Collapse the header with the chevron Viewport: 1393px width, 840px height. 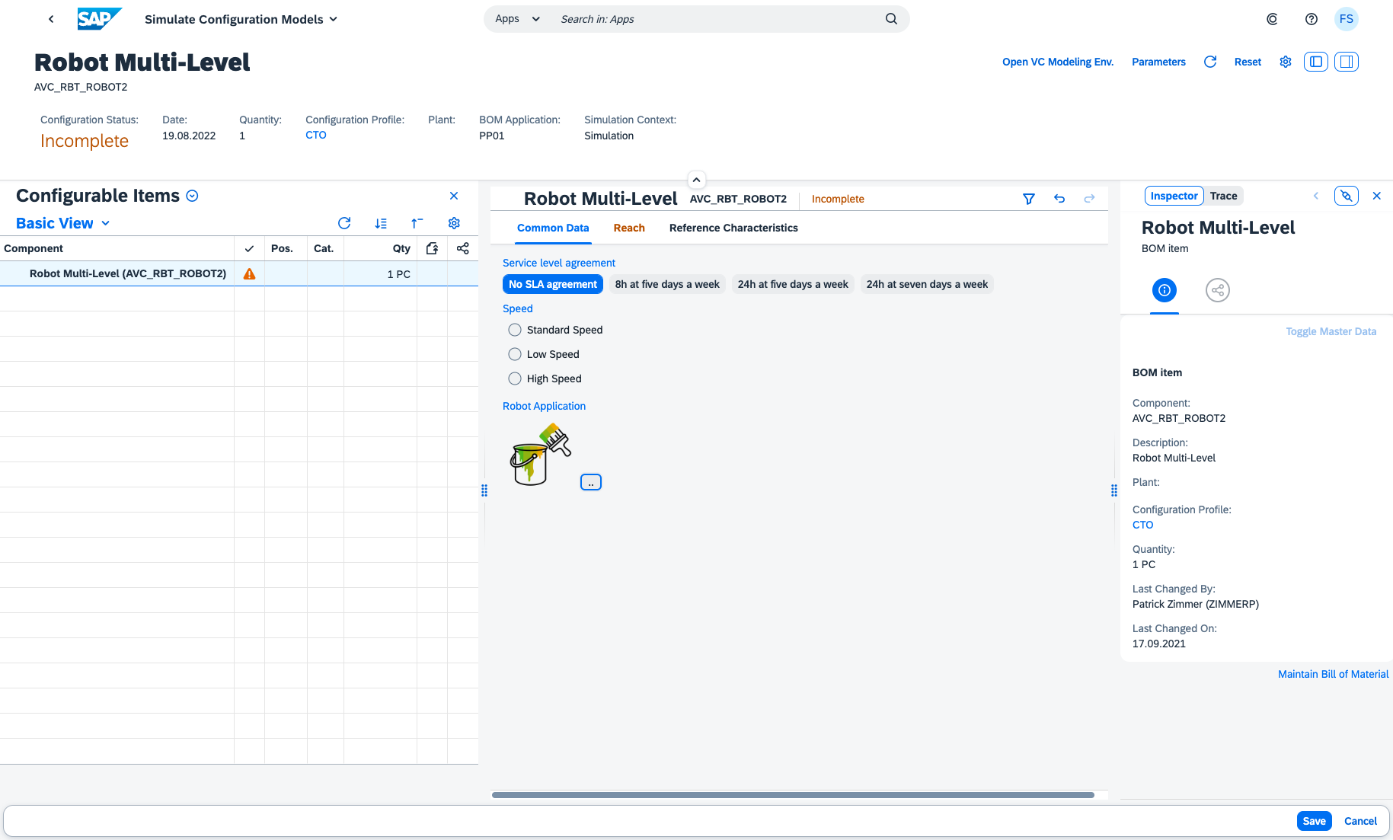coord(696,180)
